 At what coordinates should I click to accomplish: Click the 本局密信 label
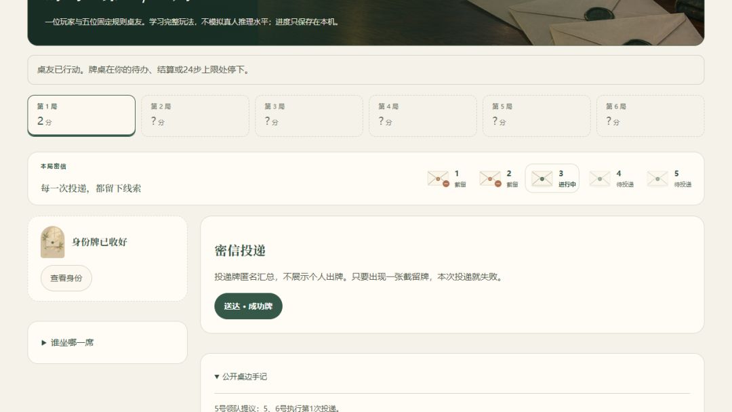(54, 166)
